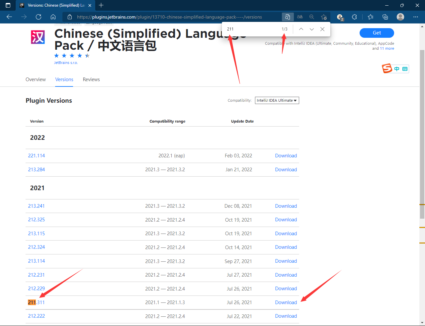
Task: Open version 221.114 details
Action: pyautogui.click(x=37, y=156)
